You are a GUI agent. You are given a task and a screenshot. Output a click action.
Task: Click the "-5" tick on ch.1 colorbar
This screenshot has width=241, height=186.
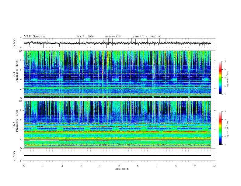(x=224, y=78)
